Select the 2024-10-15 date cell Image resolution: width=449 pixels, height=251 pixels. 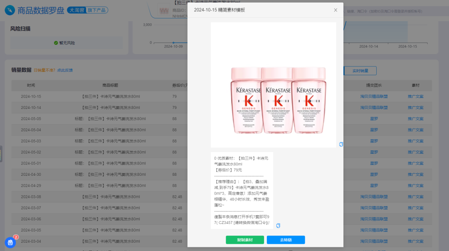tap(31, 96)
